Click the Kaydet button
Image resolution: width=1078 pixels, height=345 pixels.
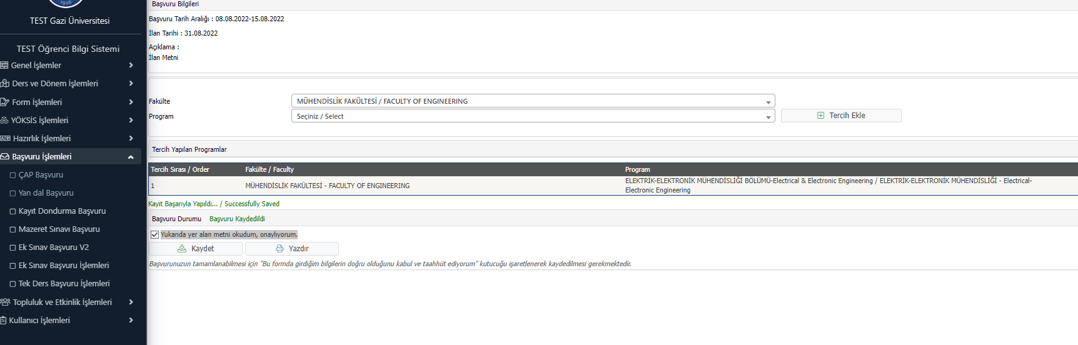[196, 249]
